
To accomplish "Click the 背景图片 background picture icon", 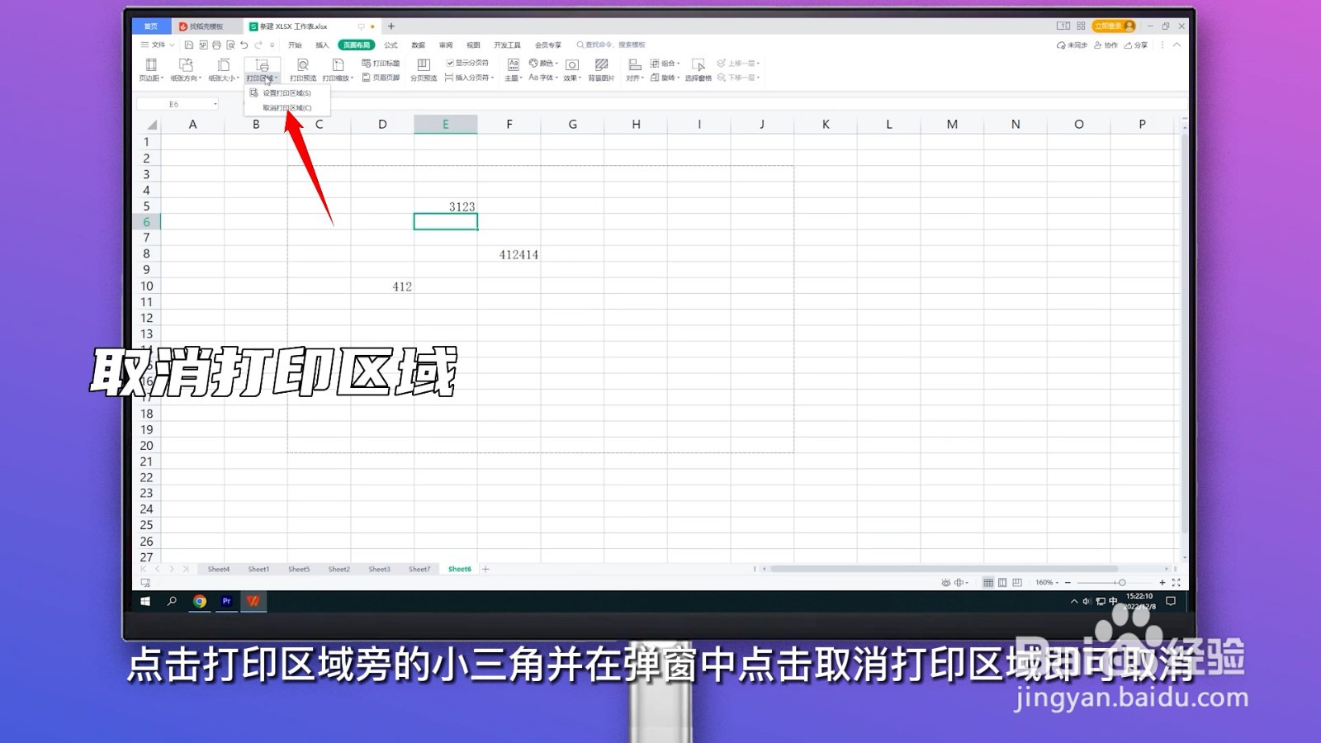I will 601,64.
